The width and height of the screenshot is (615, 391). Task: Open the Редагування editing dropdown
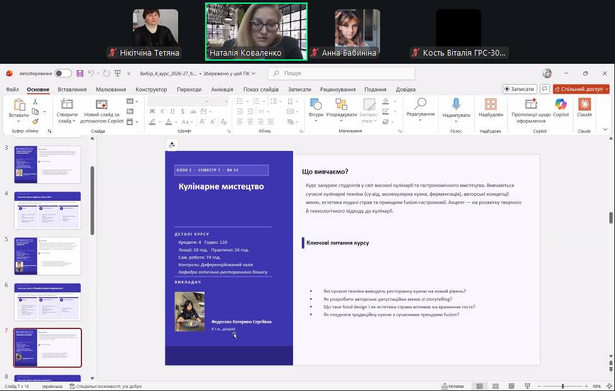pyautogui.click(x=420, y=114)
